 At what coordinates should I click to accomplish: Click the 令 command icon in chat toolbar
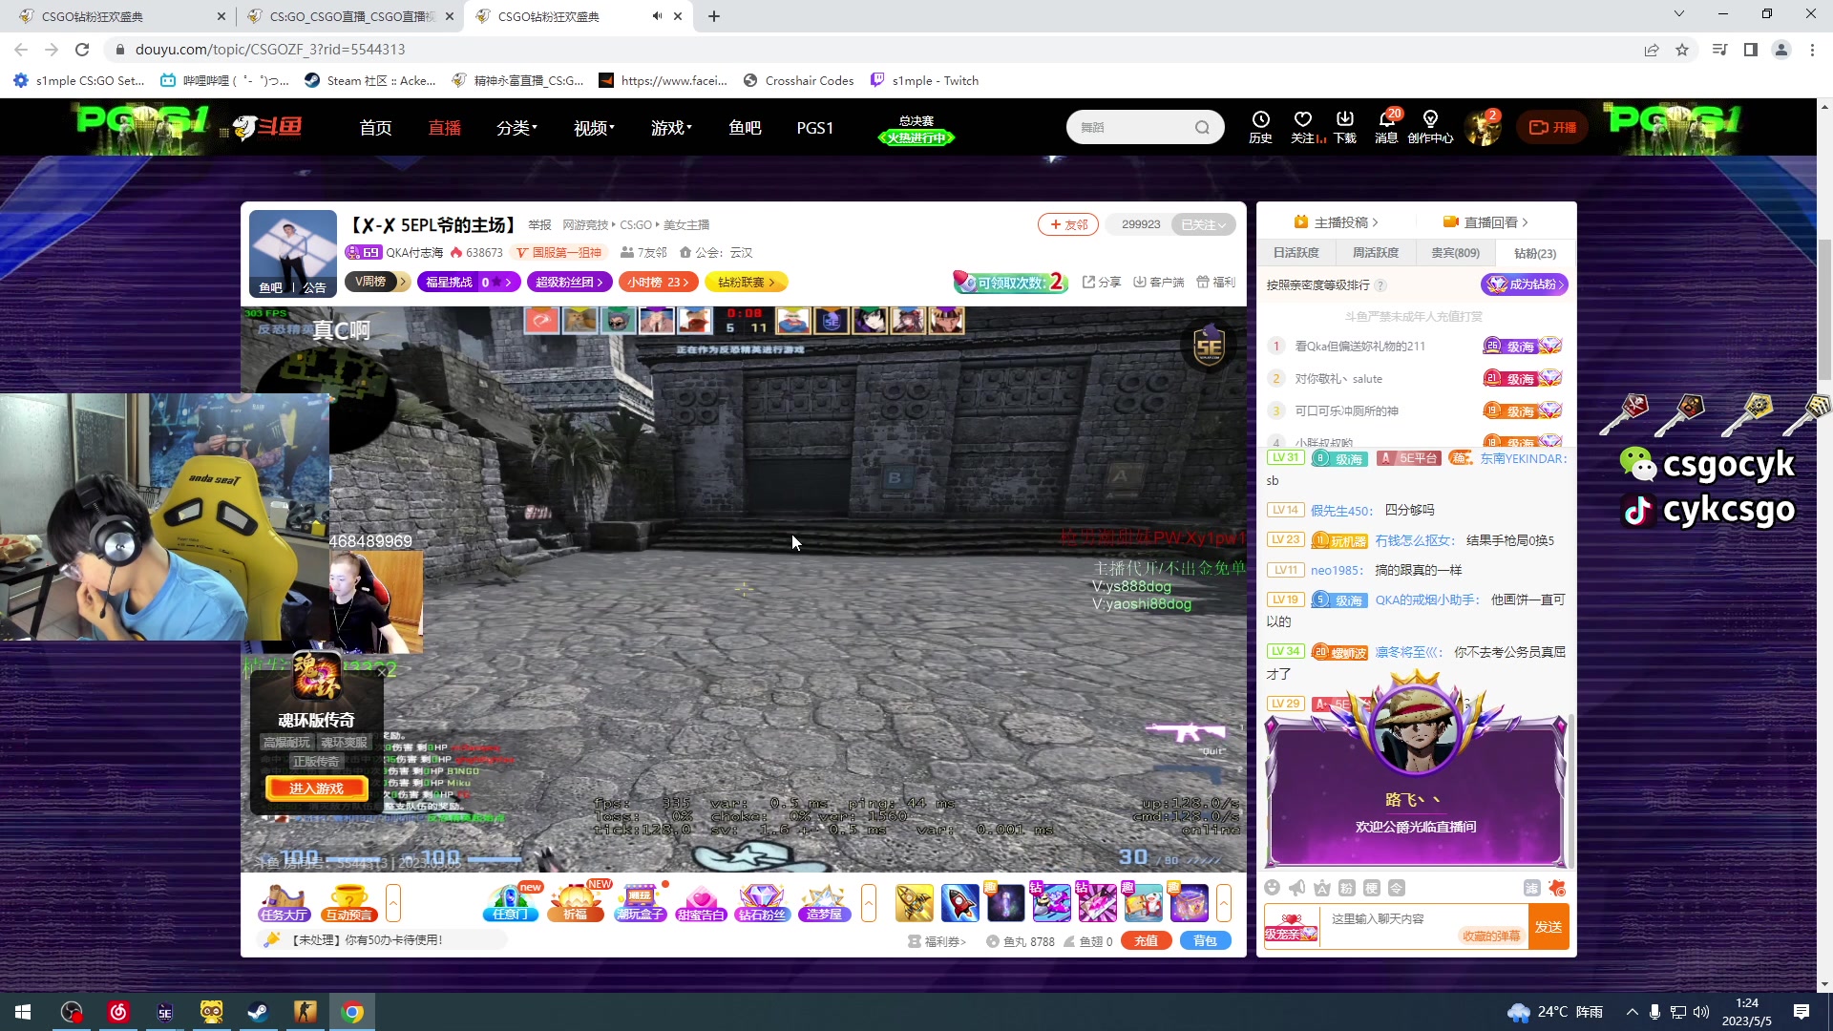point(1397,888)
